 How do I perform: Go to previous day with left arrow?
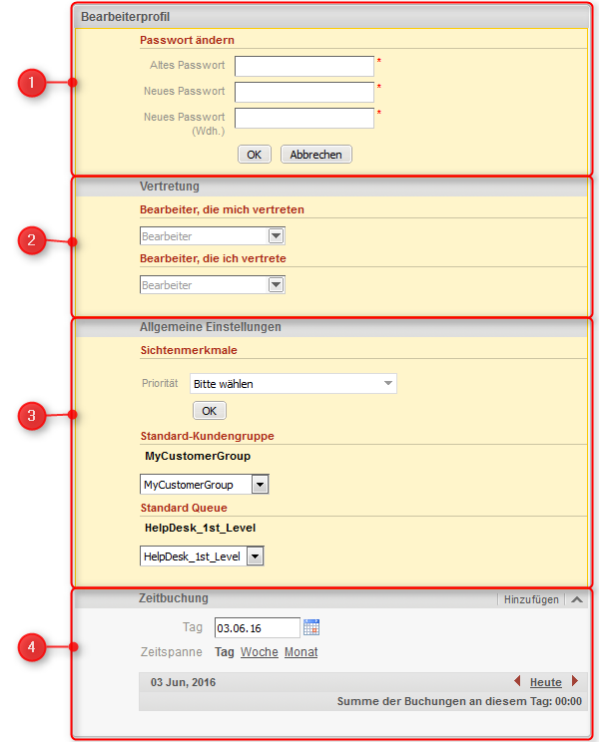pyautogui.click(x=517, y=682)
